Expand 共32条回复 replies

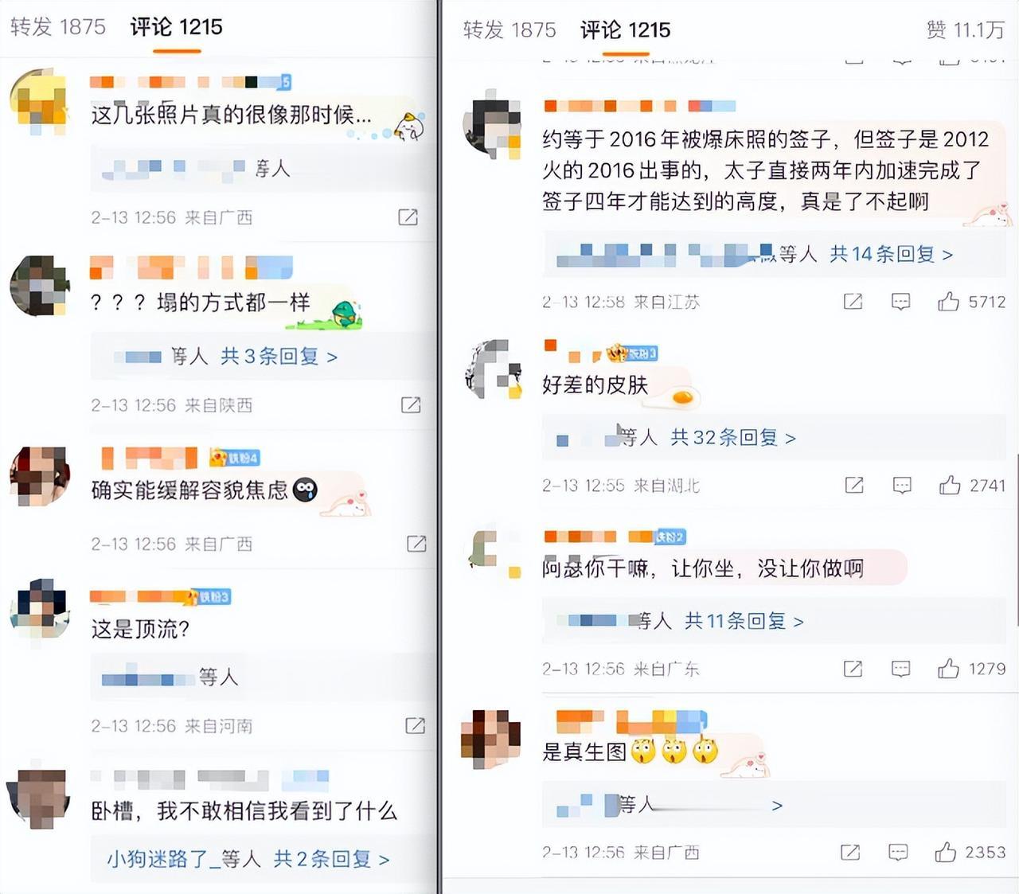point(733,437)
